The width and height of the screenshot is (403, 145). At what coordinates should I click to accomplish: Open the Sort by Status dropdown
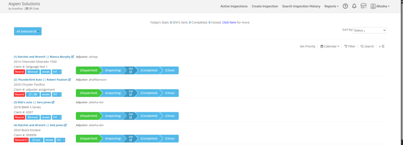tap(370, 30)
